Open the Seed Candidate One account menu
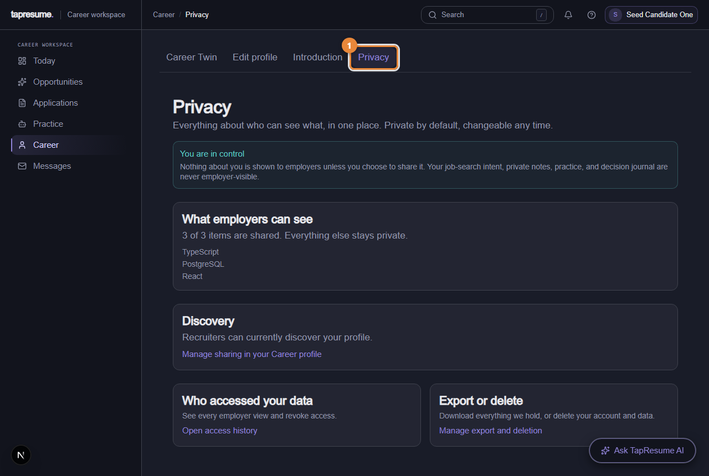Screen dimensions: 709x476 click(651, 15)
